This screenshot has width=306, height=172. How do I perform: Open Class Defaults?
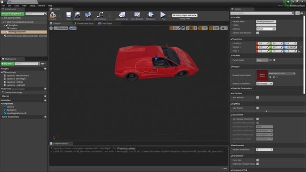[137, 15]
